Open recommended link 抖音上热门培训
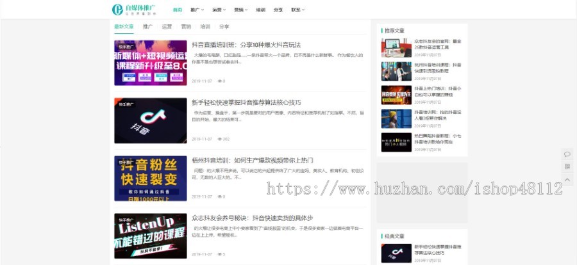Image resolution: width=577 pixels, height=265 pixels. 437,92
